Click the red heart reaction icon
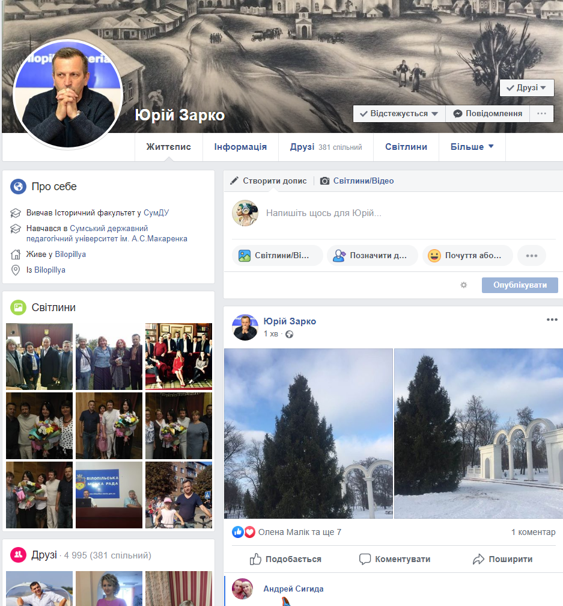The image size is (563, 606). tap(250, 532)
